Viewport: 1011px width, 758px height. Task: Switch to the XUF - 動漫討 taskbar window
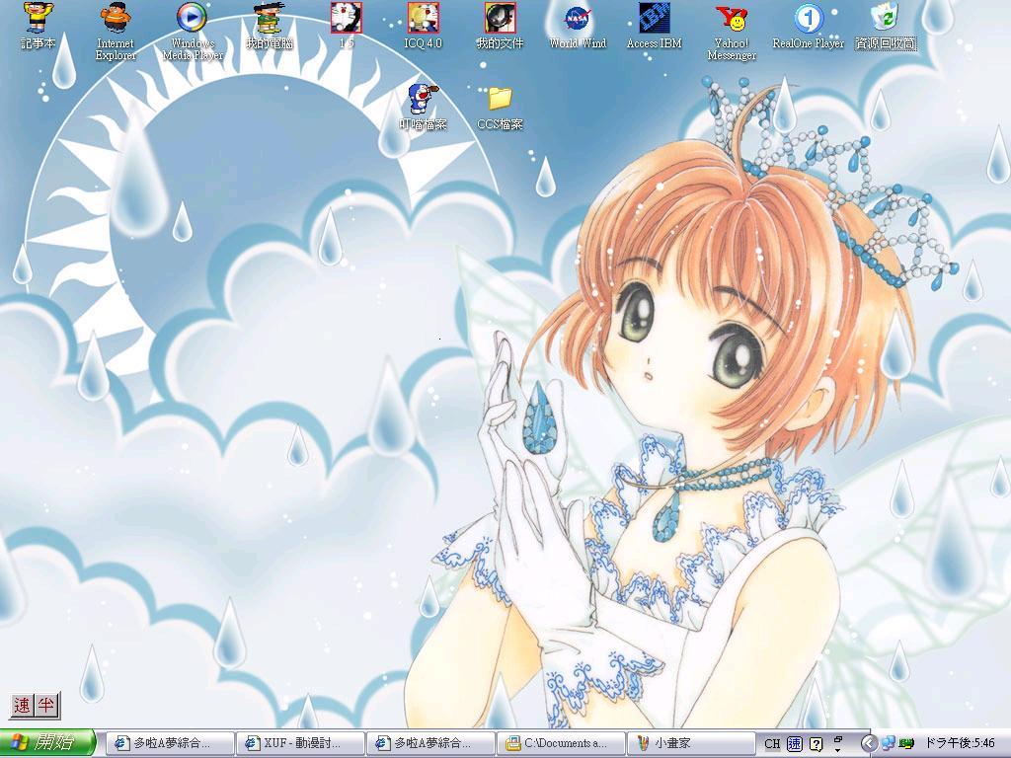tap(300, 743)
